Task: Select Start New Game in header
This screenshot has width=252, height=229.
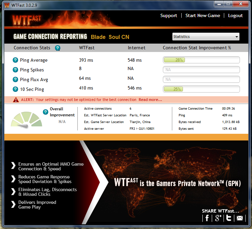Action: [x=203, y=15]
